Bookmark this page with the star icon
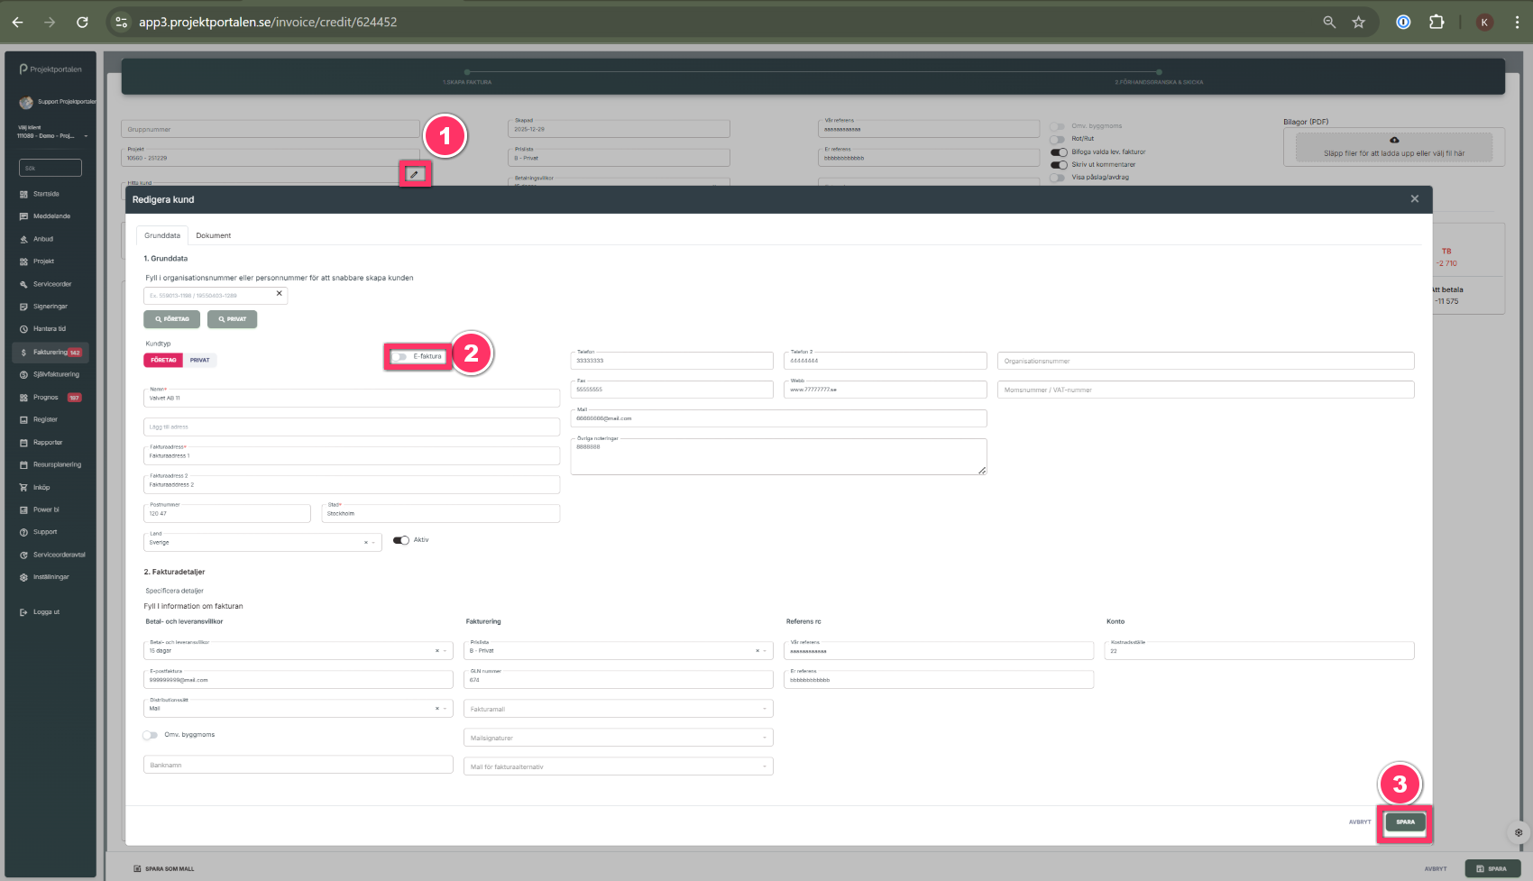Viewport: 1533px width, 881px height. (1358, 22)
